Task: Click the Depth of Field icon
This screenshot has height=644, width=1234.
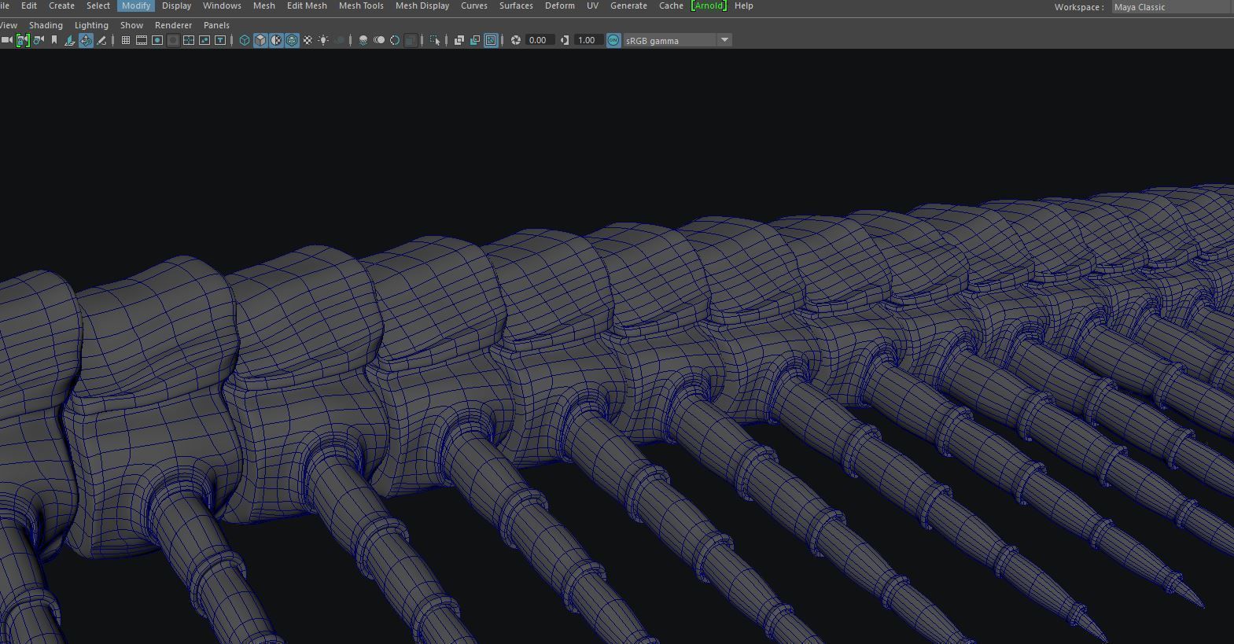Action: click(x=411, y=40)
